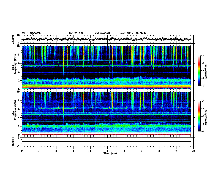The width and height of the screenshot is (218, 169).
Task: Click time axis tick label '3'
Action: (x=73, y=151)
